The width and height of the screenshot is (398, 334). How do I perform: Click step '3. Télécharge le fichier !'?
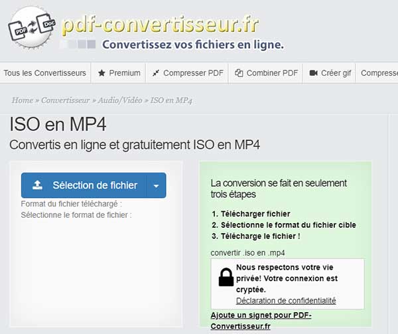(256, 236)
